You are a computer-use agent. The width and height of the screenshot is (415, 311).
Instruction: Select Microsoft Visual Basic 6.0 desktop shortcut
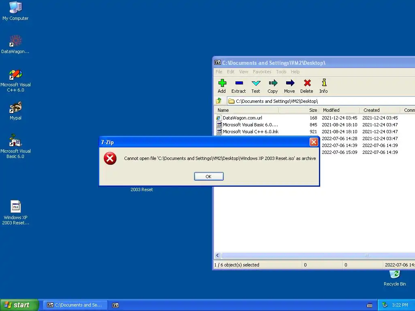[15, 147]
